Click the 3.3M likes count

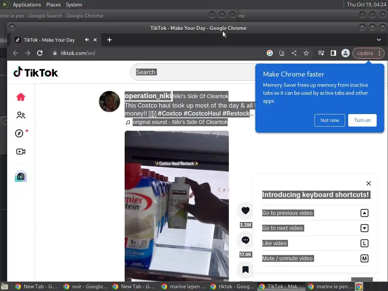click(x=246, y=225)
